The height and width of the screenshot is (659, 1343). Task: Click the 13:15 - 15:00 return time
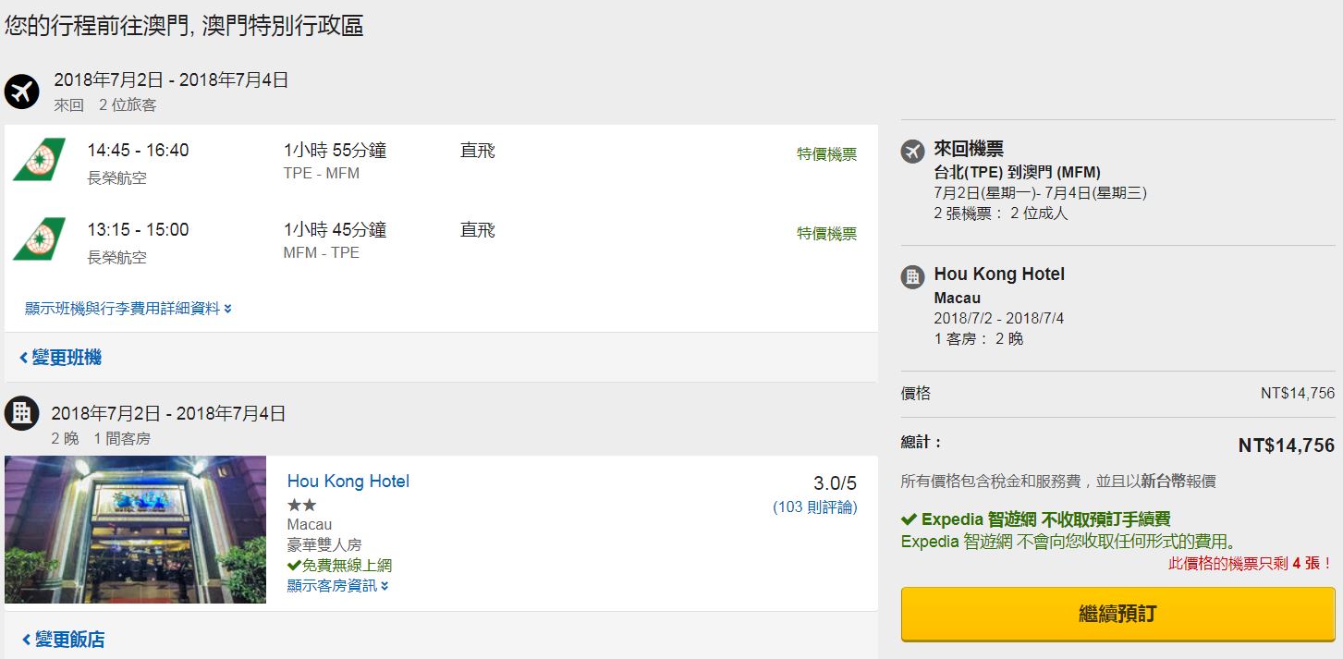139,229
